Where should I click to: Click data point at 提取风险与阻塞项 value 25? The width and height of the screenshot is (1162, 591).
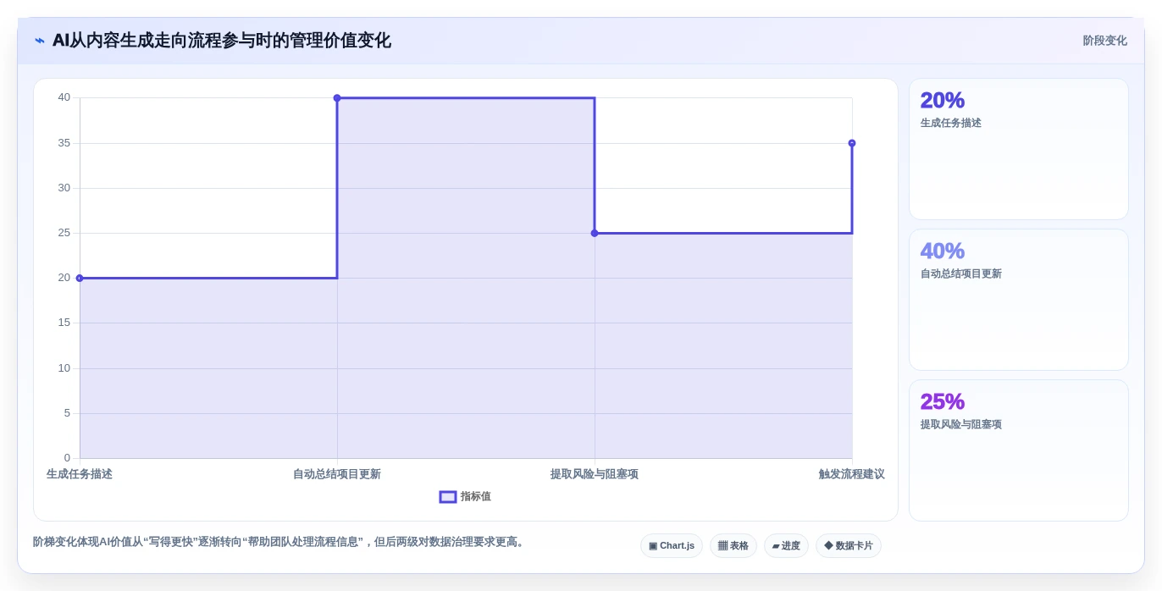click(595, 233)
